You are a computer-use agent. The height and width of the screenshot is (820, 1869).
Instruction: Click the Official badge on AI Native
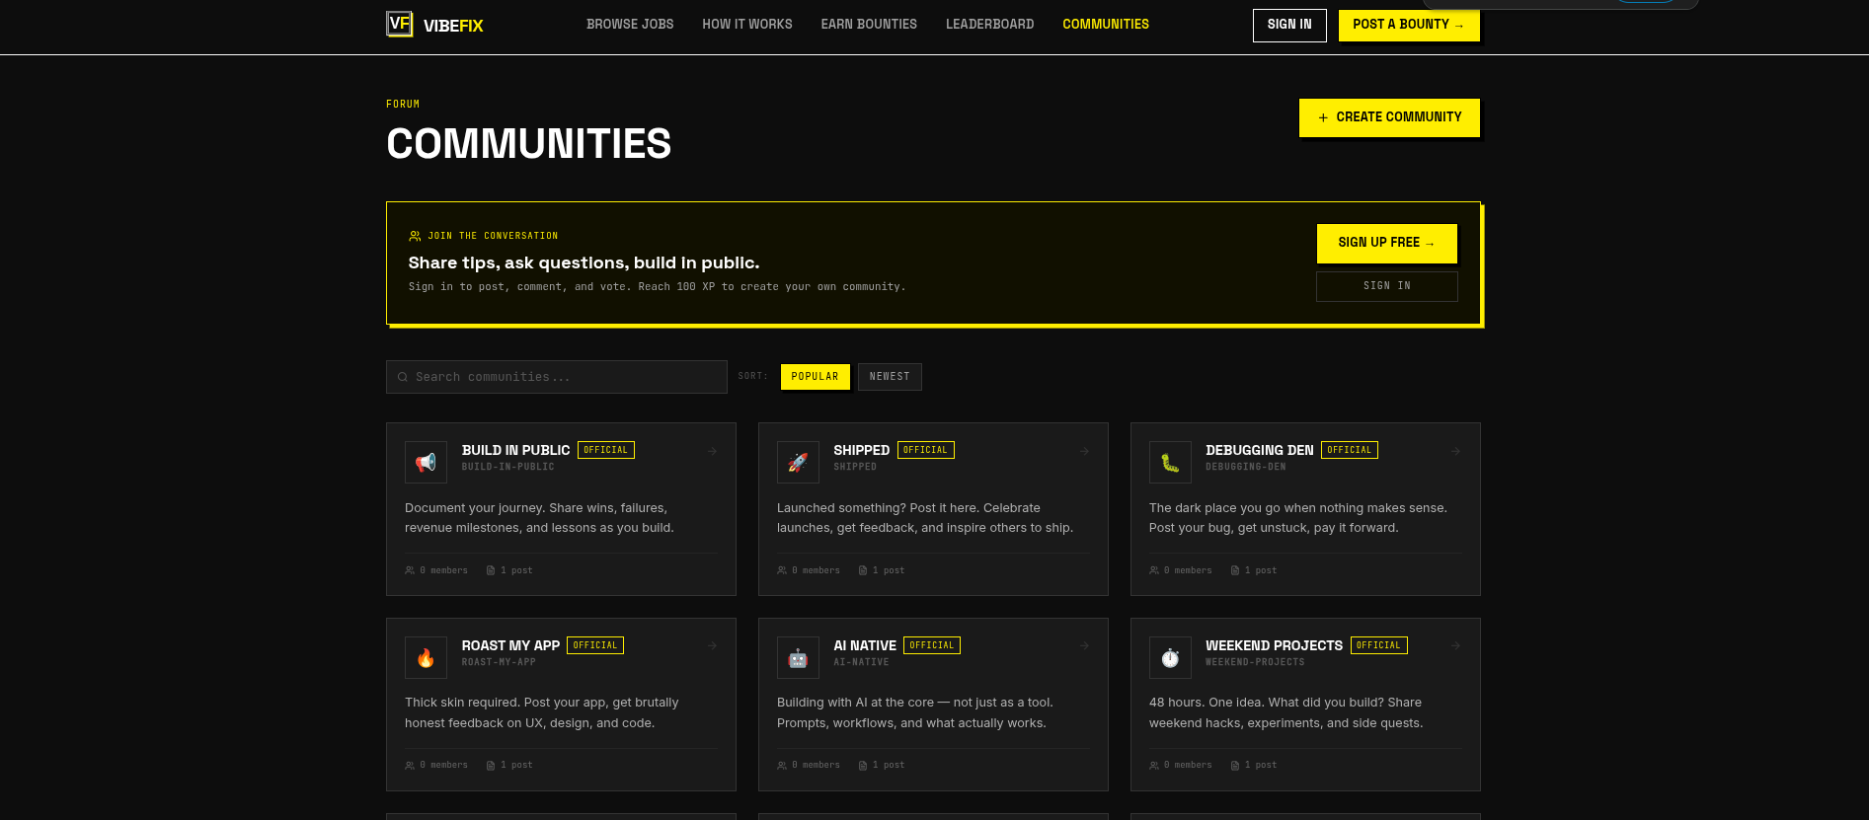coord(932,645)
